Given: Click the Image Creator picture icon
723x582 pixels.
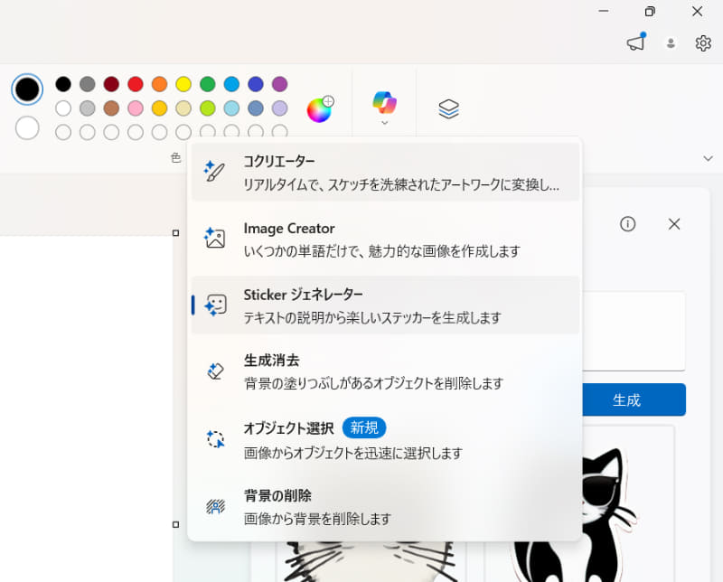Looking at the screenshot, I should tap(214, 239).
